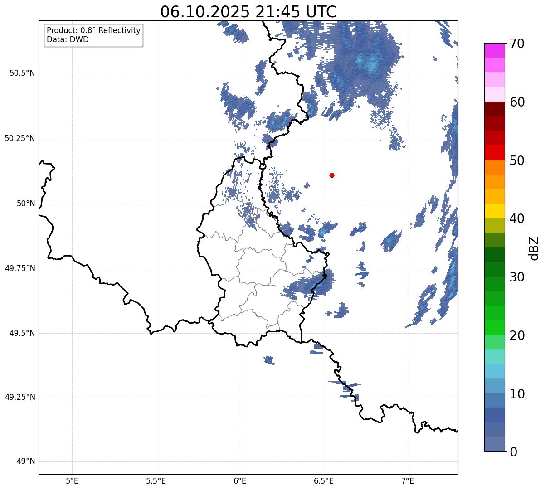The height and width of the screenshot is (490, 545).
Task: Pick the bright red swatch above 50
Action: point(495,153)
